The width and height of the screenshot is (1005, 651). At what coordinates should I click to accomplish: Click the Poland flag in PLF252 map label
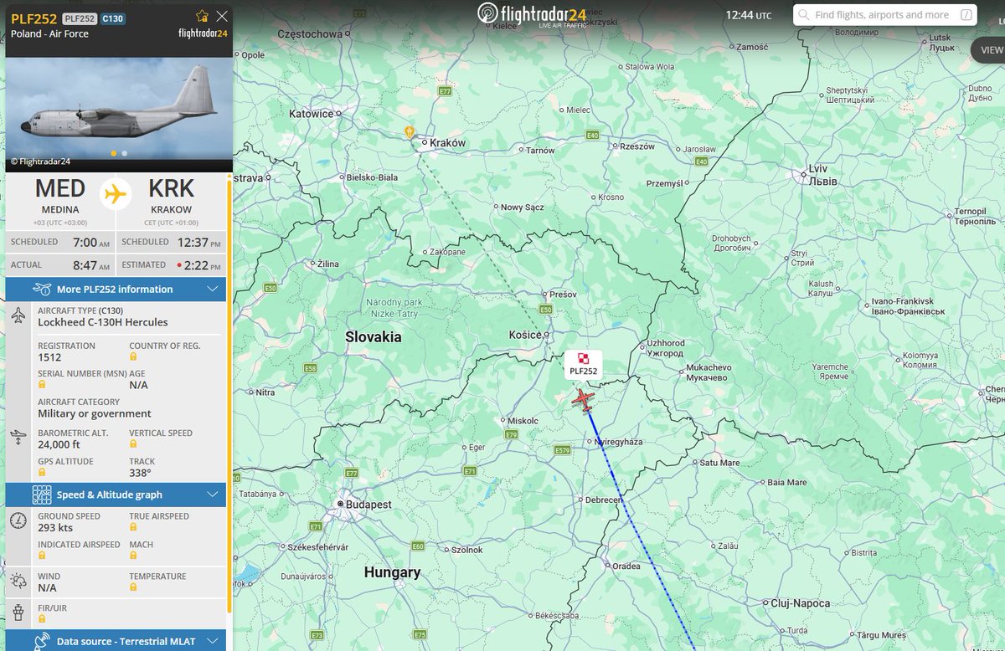(x=583, y=358)
